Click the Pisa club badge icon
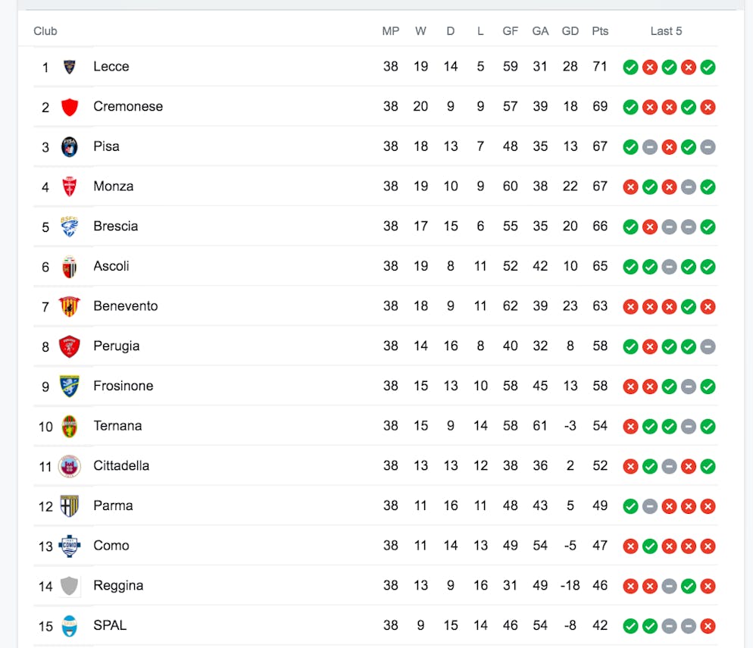This screenshot has width=753, height=648. click(x=70, y=147)
